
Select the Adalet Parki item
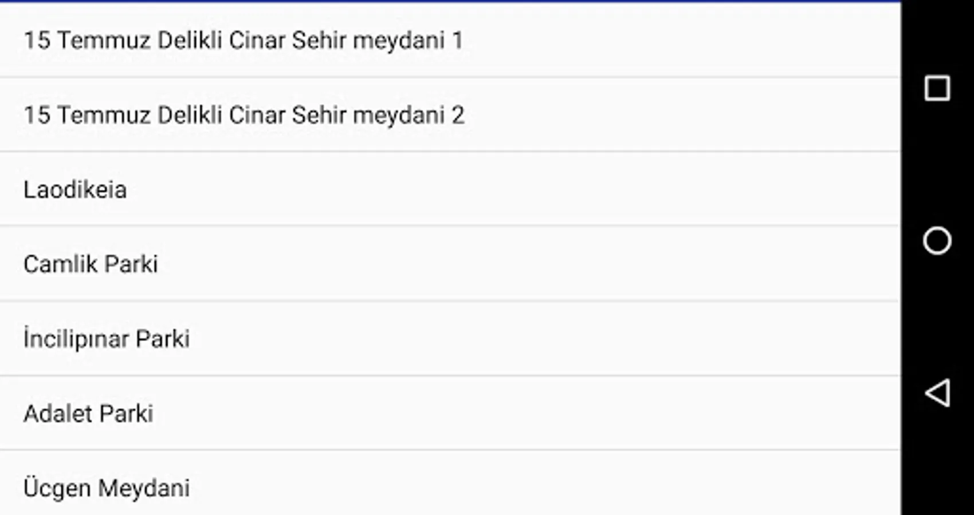click(x=450, y=413)
